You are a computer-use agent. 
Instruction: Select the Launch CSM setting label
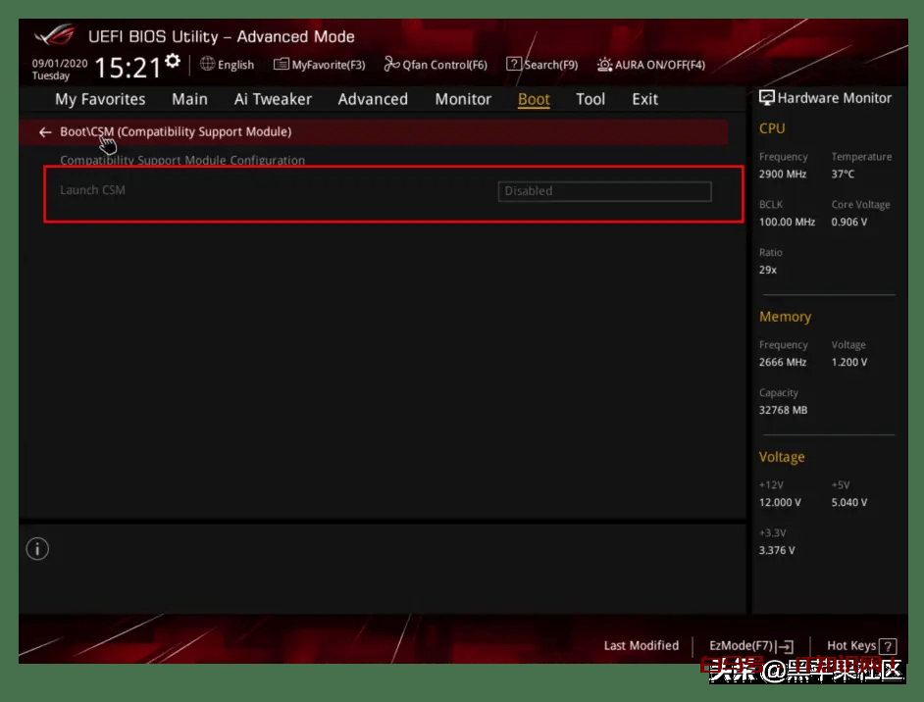tap(93, 190)
